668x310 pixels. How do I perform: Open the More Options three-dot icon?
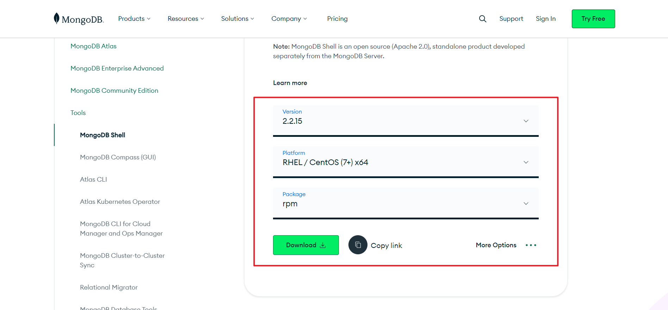tap(531, 245)
